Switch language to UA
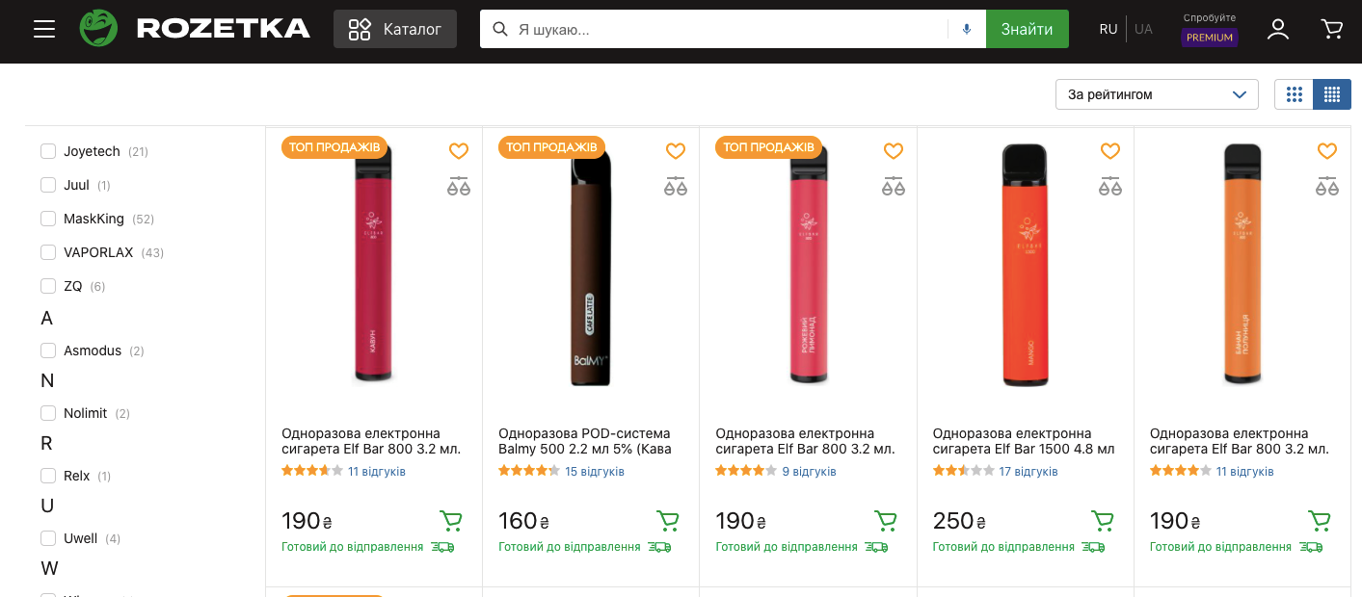Screen dimensions: 1362x597 click(1143, 29)
